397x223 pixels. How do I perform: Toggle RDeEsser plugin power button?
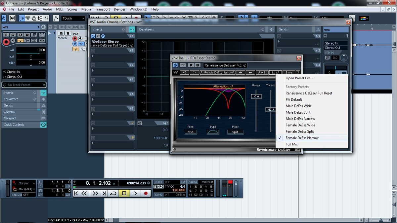175,65
